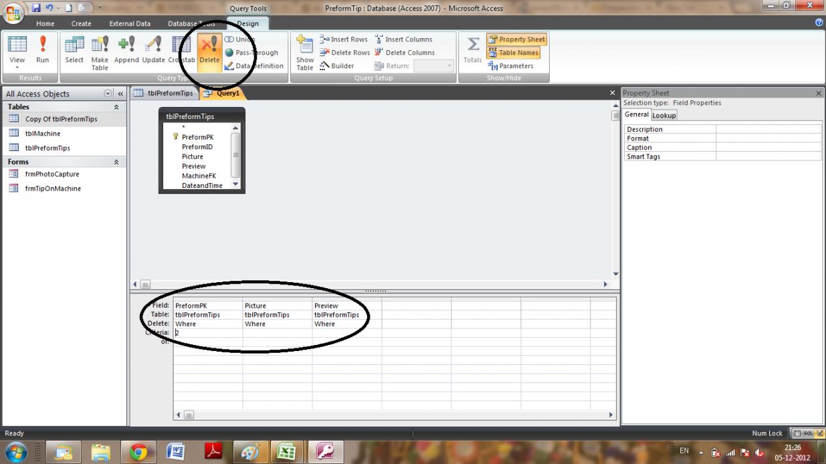Select the frmPhotoCapture form

pos(64,174)
